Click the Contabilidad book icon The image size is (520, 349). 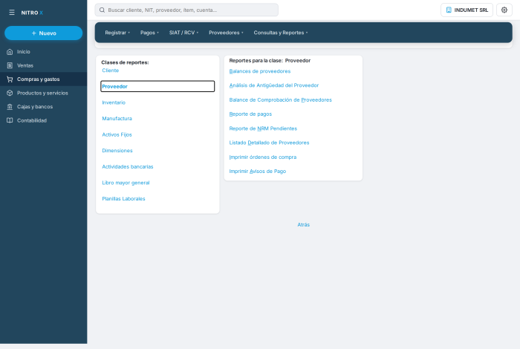(10, 120)
